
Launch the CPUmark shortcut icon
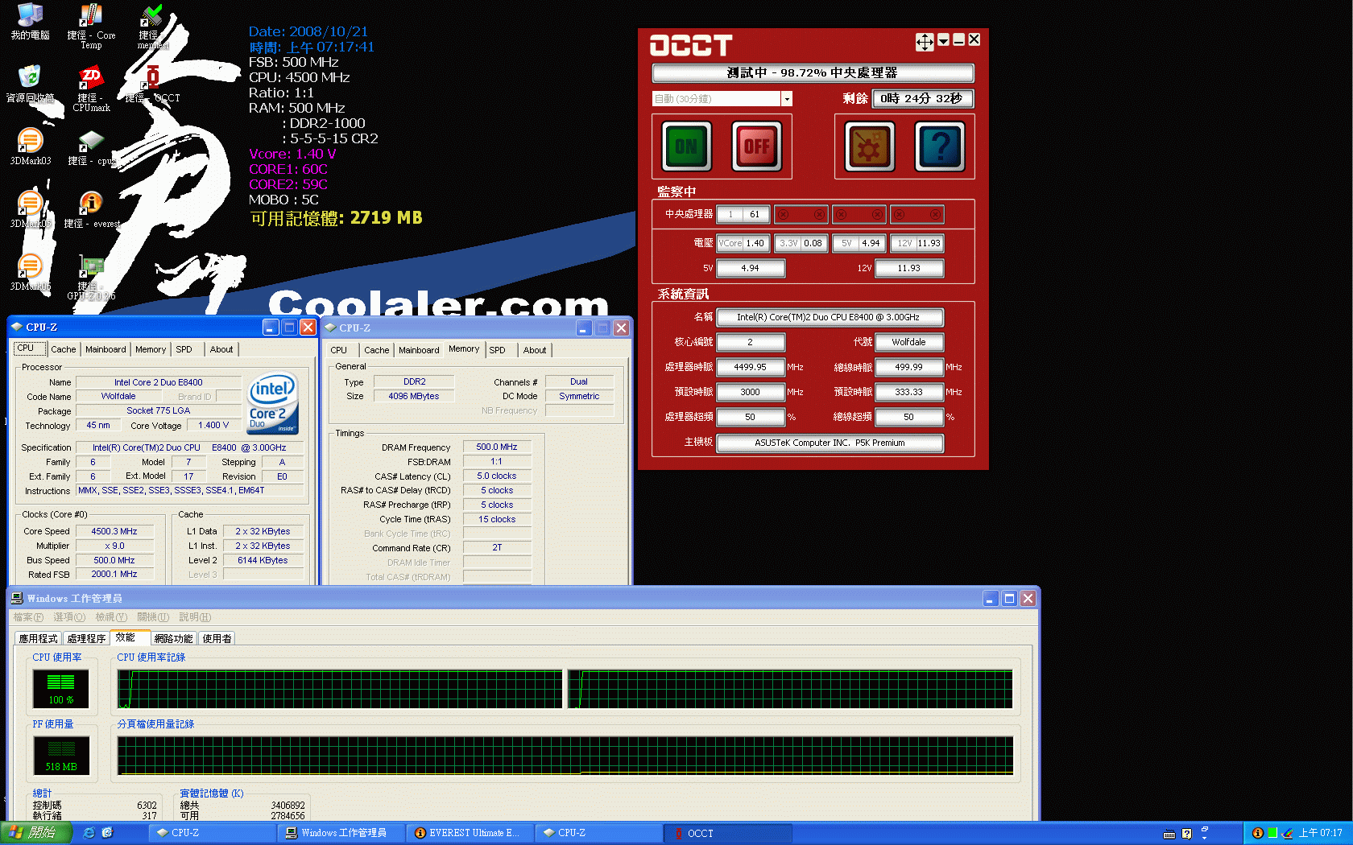click(90, 78)
